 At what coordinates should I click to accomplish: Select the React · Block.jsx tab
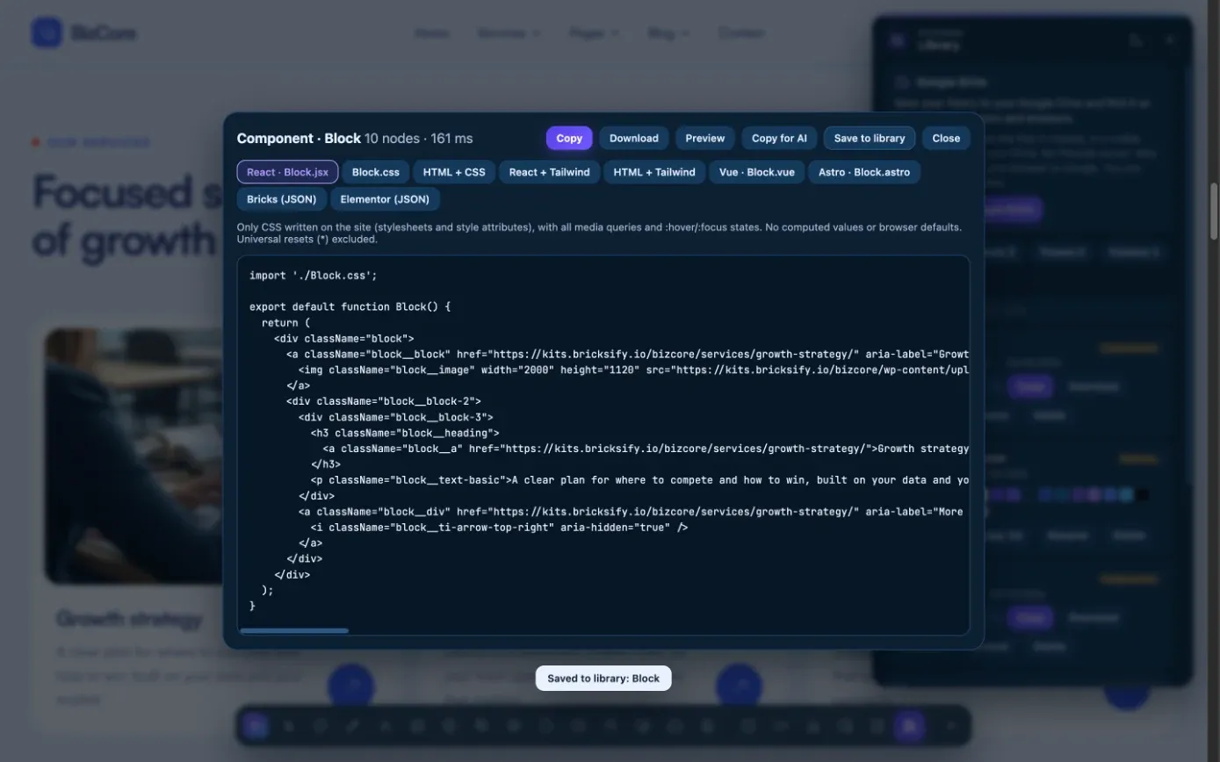287,172
